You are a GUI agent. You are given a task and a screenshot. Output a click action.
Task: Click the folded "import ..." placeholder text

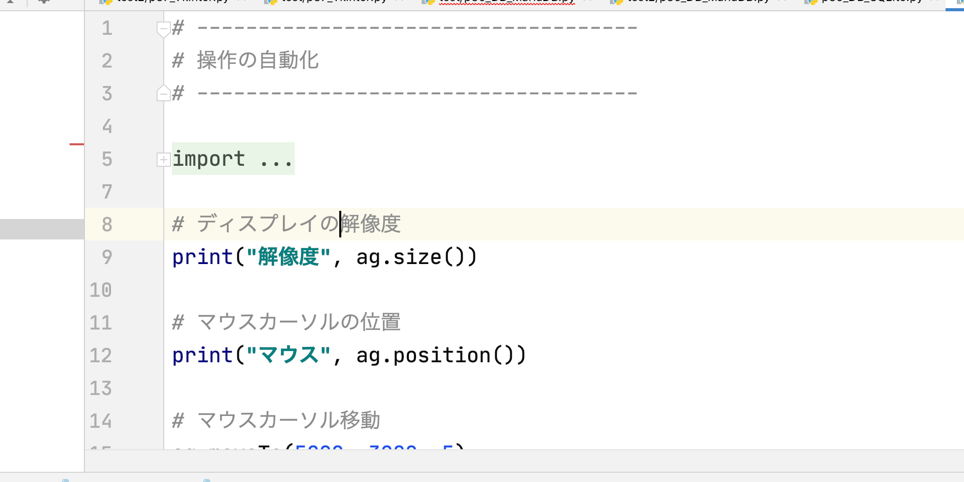[x=233, y=159]
